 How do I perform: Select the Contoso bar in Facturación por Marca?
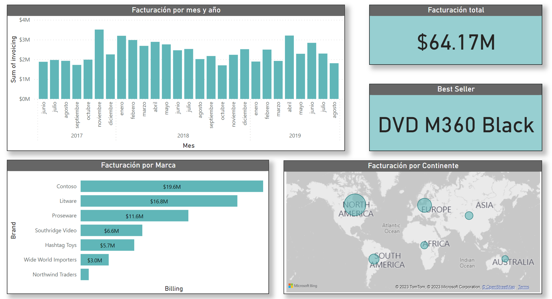tap(171, 186)
